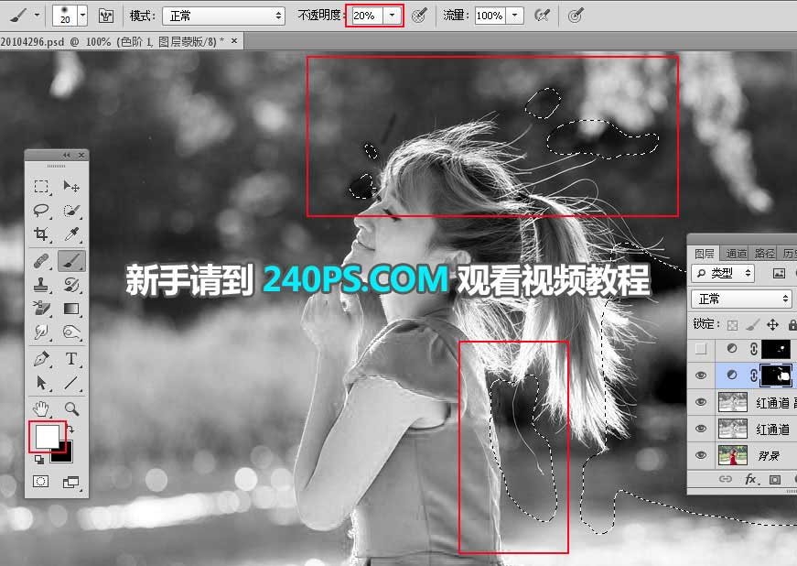The width and height of the screenshot is (797, 566).
Task: Toggle Quick Mask mode
Action: [40, 481]
